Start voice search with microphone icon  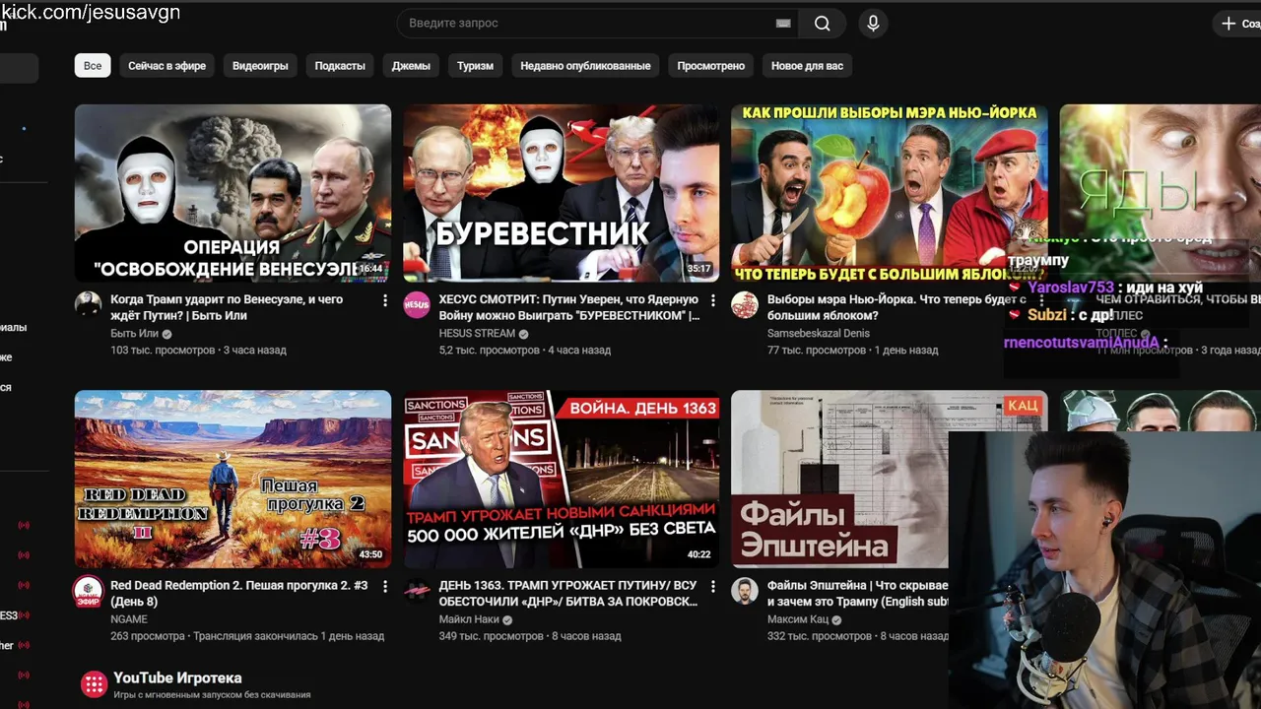pyautogui.click(x=873, y=24)
